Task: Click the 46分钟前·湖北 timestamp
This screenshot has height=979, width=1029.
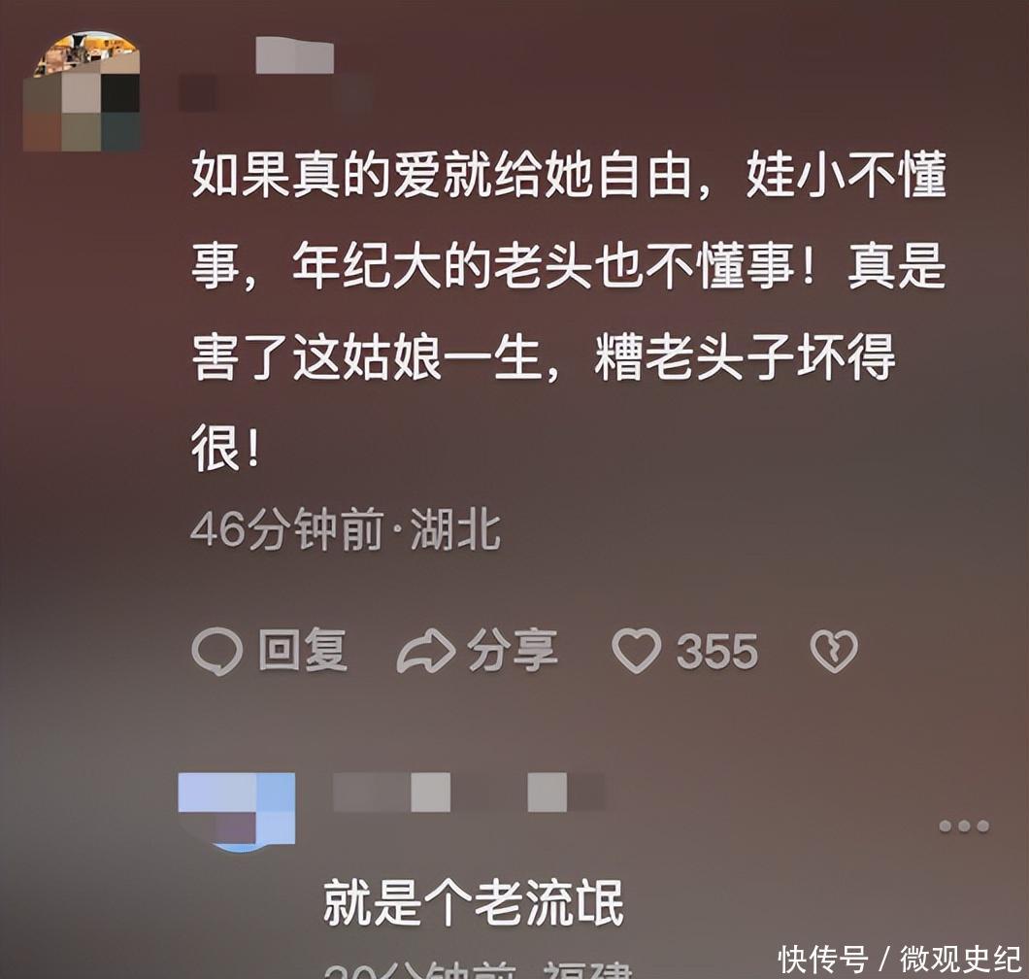Action: pos(346,530)
